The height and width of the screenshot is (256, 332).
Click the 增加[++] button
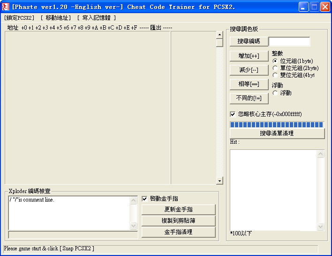249,56
